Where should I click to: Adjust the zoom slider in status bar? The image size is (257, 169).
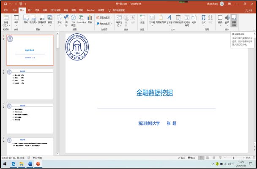(x=233, y=158)
